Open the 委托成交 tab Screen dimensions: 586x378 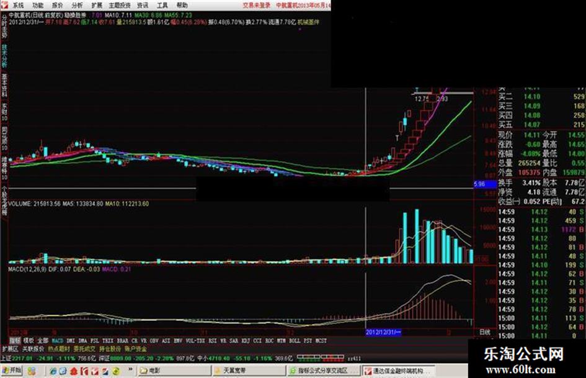(x=84, y=349)
